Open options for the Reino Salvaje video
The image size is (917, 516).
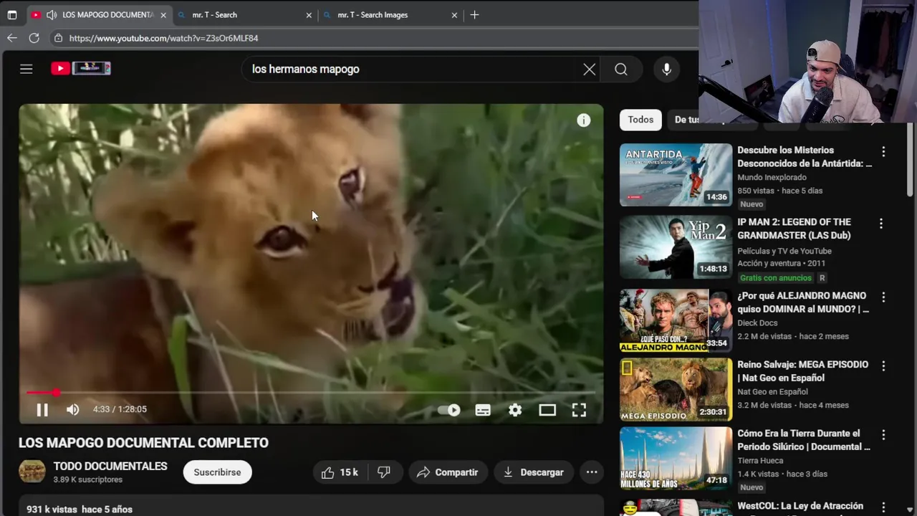tap(883, 365)
